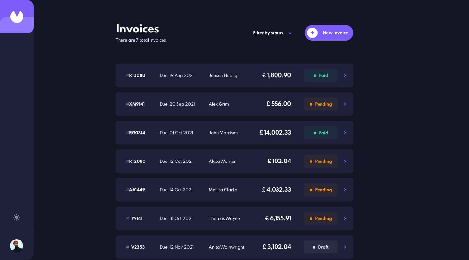Viewport: 469px width, 260px height.
Task: Click the arrow on Anita Wainwright's invoice
Action: [345, 247]
